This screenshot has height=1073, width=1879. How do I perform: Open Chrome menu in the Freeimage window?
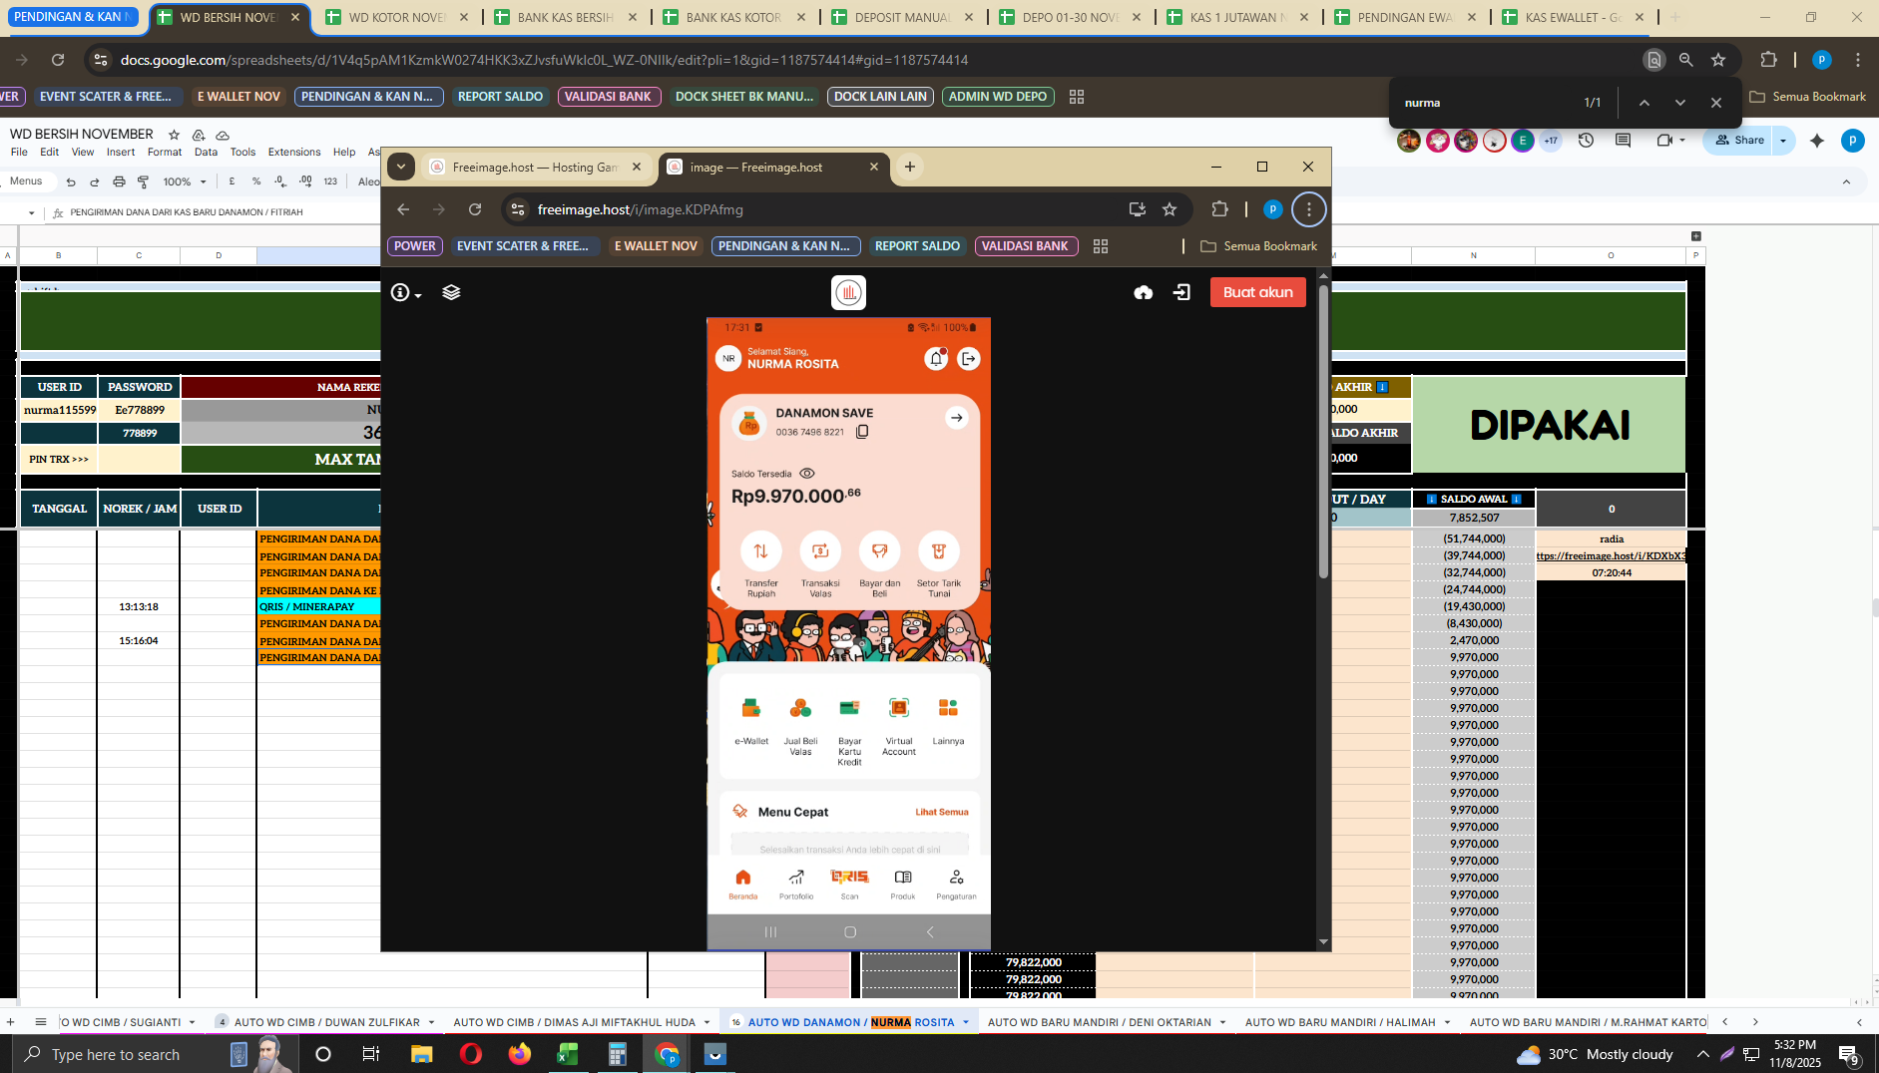click(x=1309, y=209)
